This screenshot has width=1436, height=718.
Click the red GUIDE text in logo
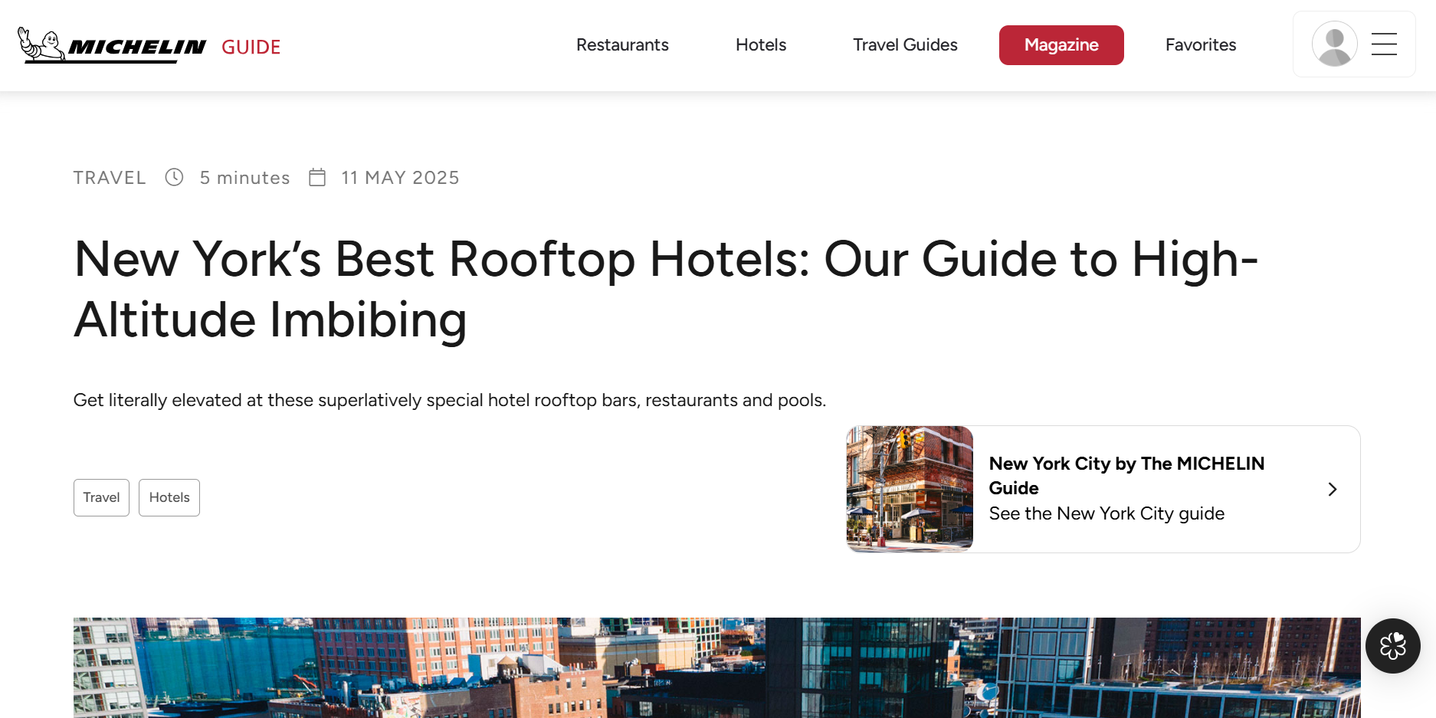click(x=251, y=48)
